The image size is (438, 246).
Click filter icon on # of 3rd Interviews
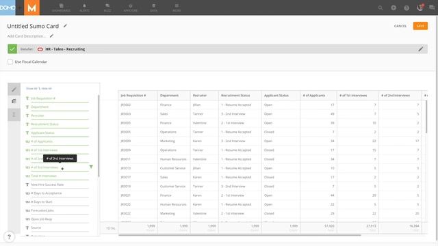(x=91, y=167)
